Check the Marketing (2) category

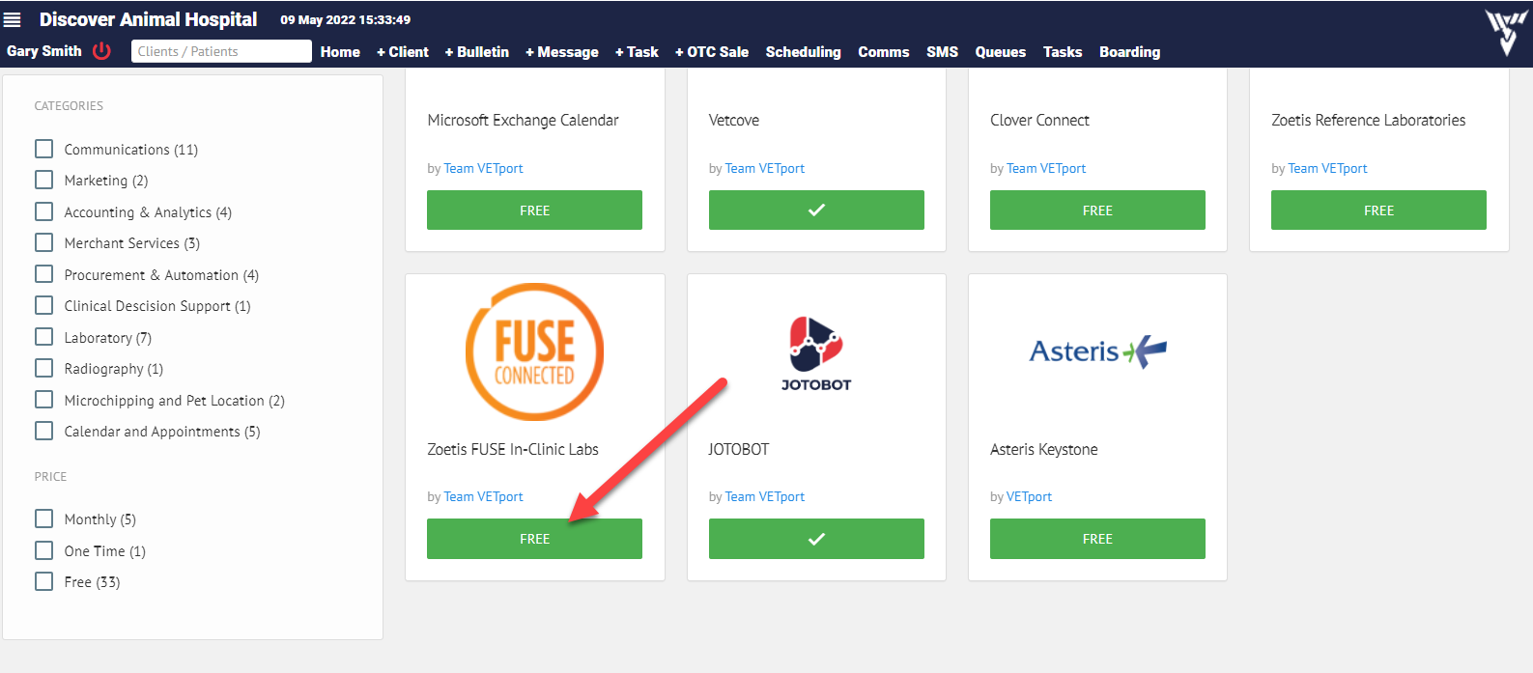click(x=43, y=180)
